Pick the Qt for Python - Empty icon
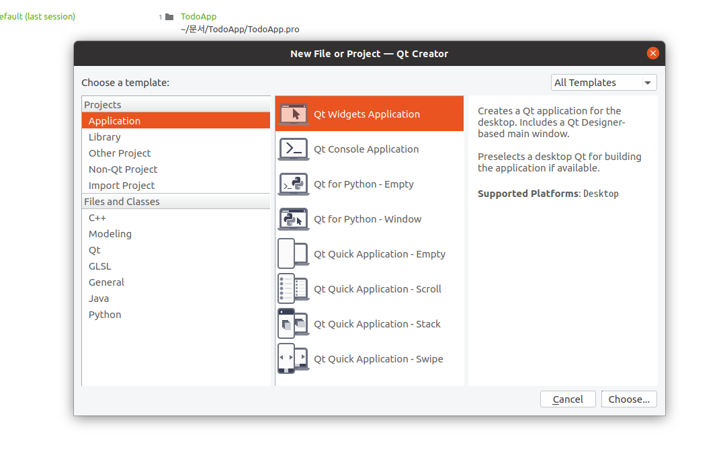 tap(293, 184)
